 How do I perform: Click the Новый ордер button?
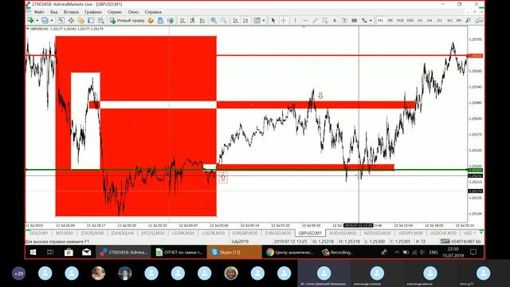pyautogui.click(x=127, y=21)
